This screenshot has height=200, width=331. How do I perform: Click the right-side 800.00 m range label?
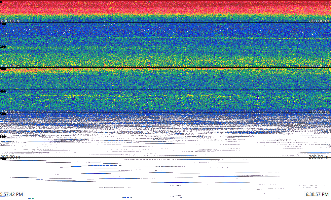click(x=319, y=21)
